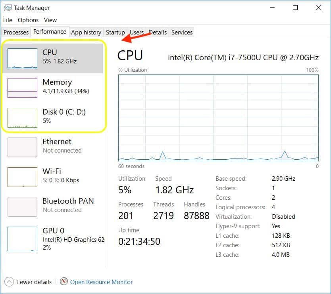Image resolution: width=331 pixels, height=294 pixels.
Task: Click the CPU utilization graph area
Action: [x=218, y=118]
